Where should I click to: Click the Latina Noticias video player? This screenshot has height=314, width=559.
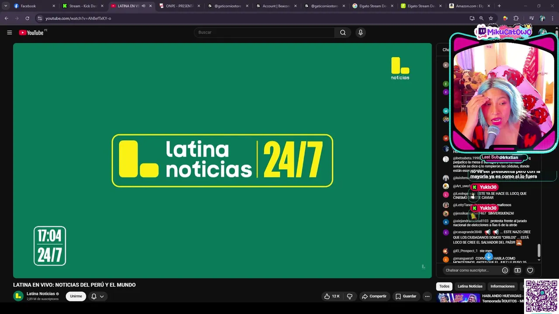pyautogui.click(x=222, y=160)
